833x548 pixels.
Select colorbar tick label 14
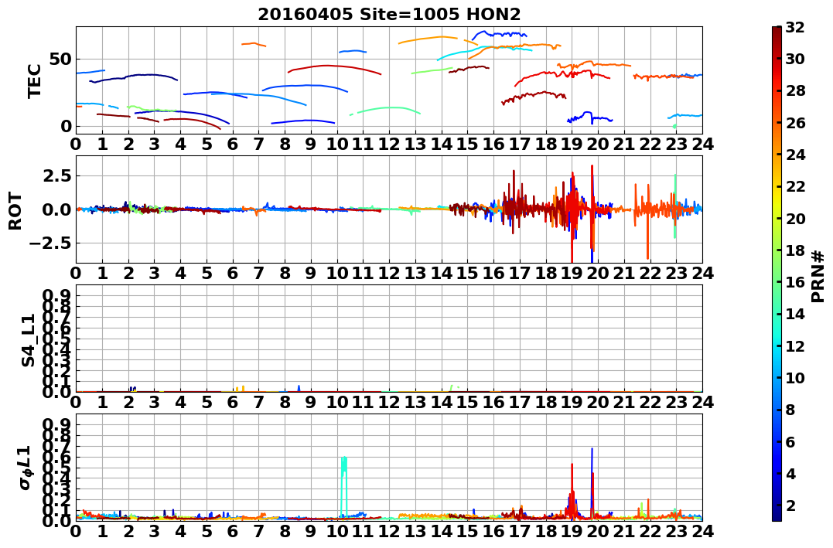coord(795,314)
